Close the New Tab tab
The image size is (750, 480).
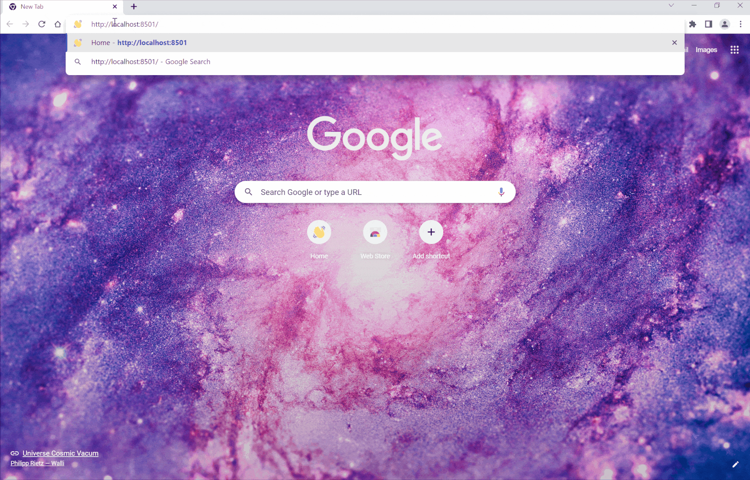pos(115,7)
